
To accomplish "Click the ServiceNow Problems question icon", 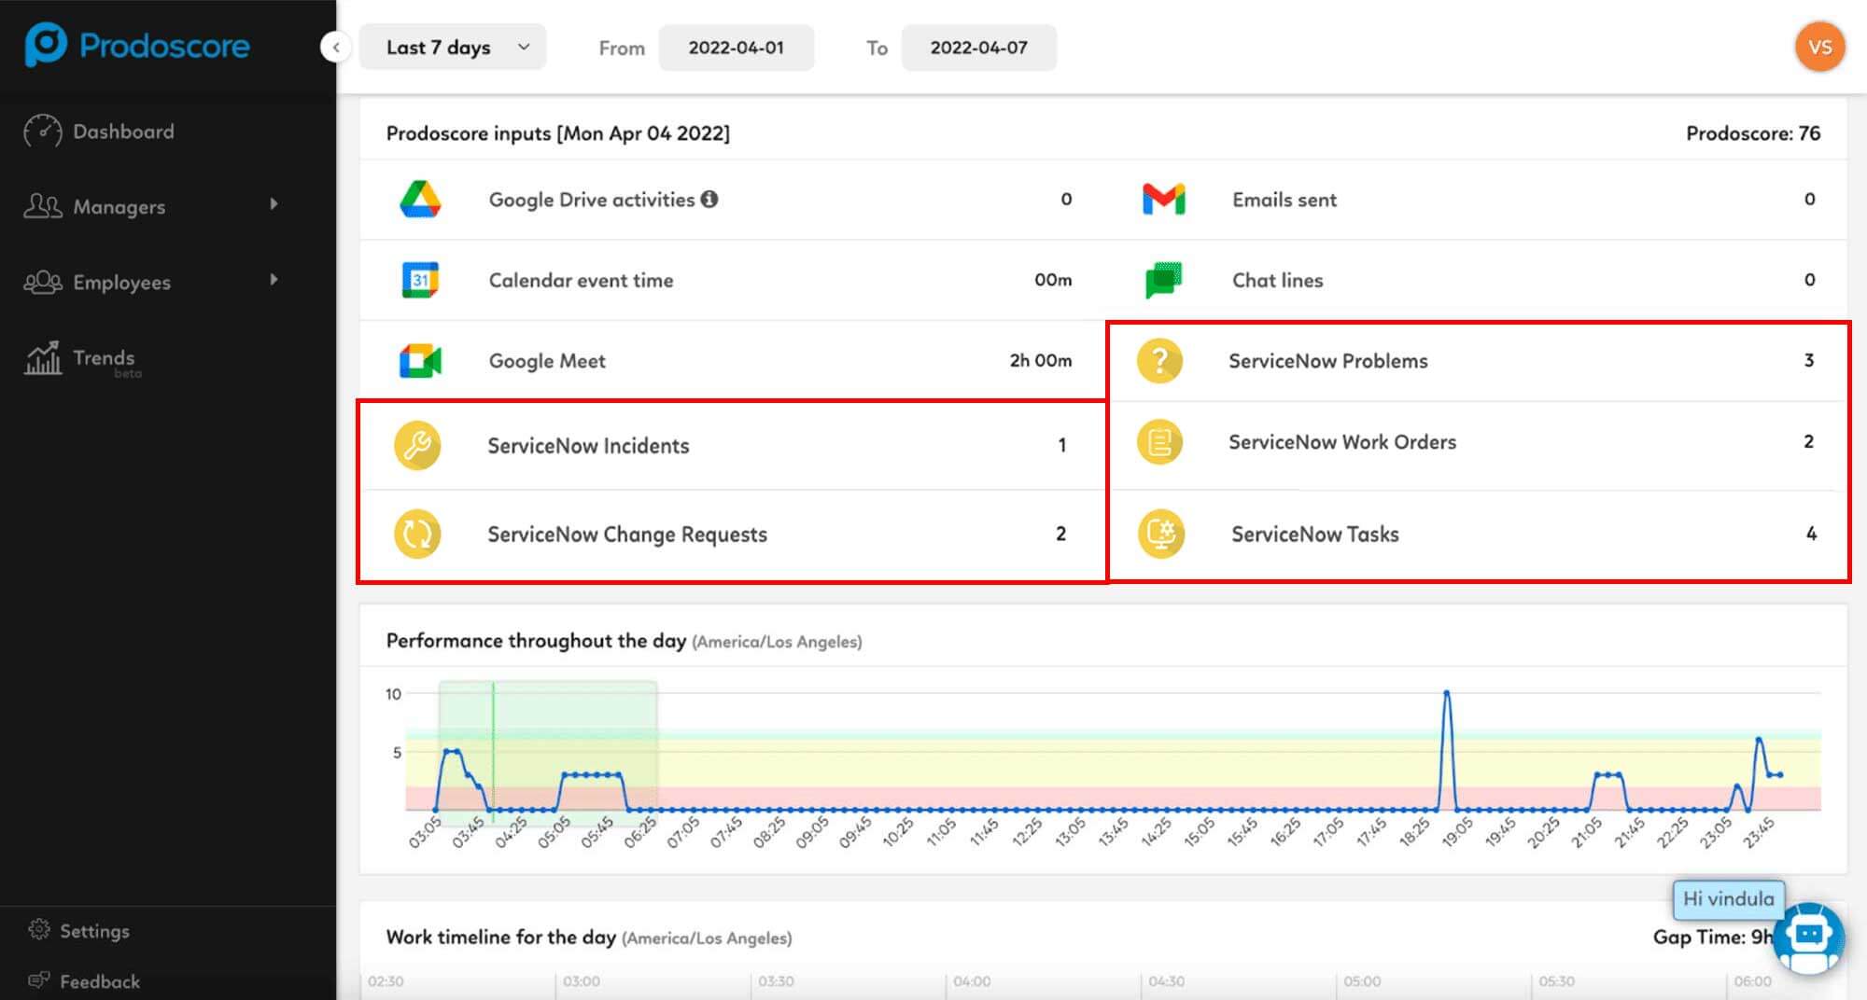I will 1160,361.
